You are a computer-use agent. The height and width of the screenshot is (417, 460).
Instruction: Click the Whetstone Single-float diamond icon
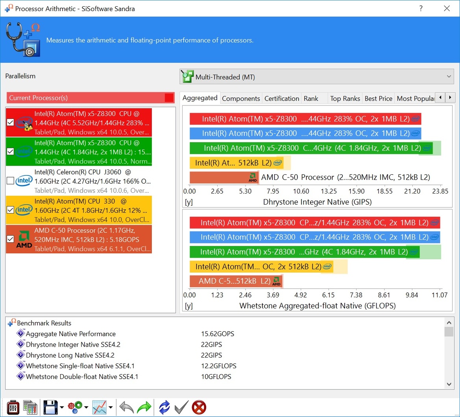coord(20,365)
